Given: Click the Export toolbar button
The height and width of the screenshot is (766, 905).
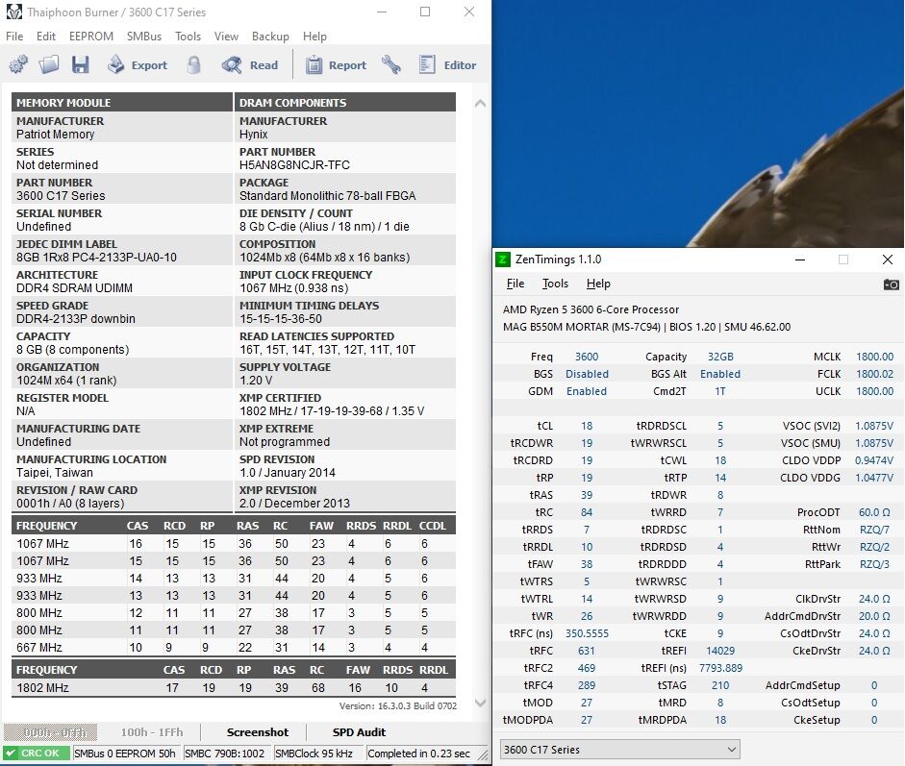Looking at the screenshot, I should tap(138, 64).
